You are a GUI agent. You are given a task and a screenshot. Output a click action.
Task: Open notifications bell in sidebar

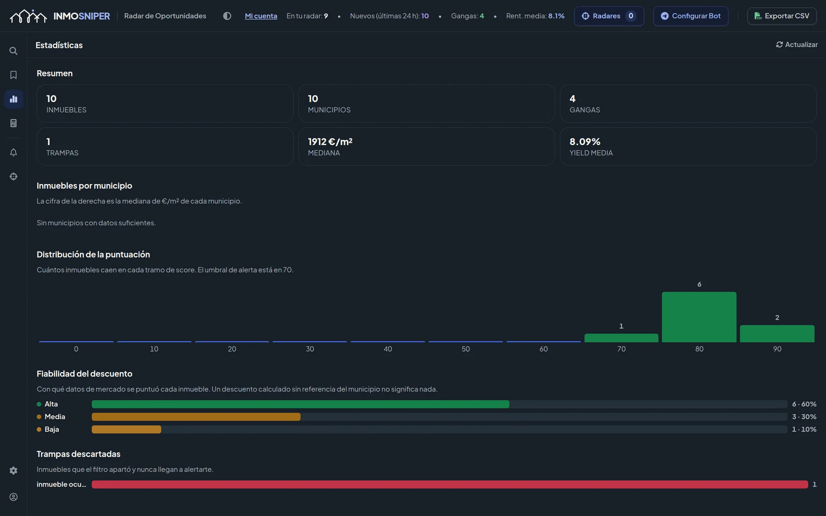click(13, 152)
